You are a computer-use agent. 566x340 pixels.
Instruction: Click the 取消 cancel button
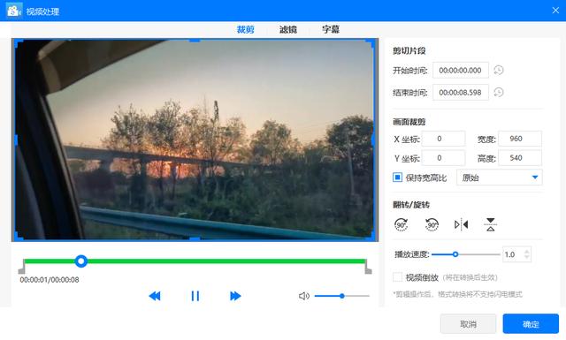[468, 324]
